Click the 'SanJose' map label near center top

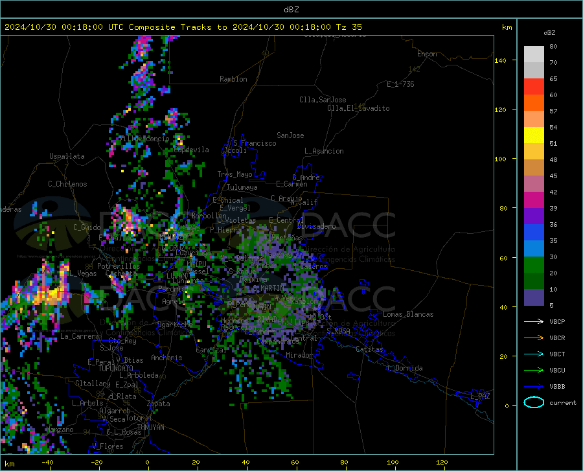290,135
